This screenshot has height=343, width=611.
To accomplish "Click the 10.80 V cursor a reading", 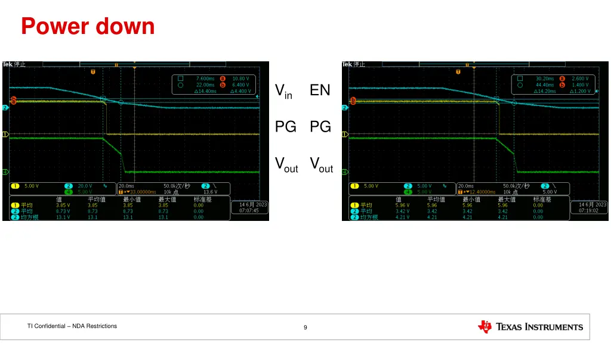I will [240, 79].
